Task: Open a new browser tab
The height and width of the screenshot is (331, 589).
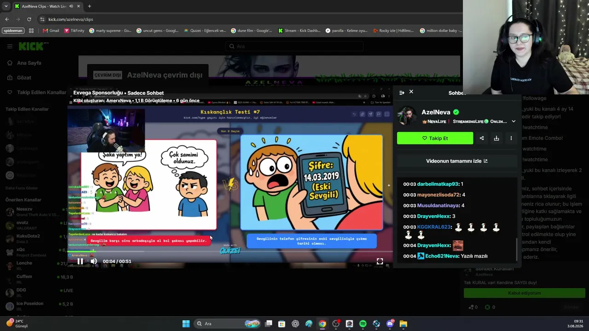Action: coord(89,6)
